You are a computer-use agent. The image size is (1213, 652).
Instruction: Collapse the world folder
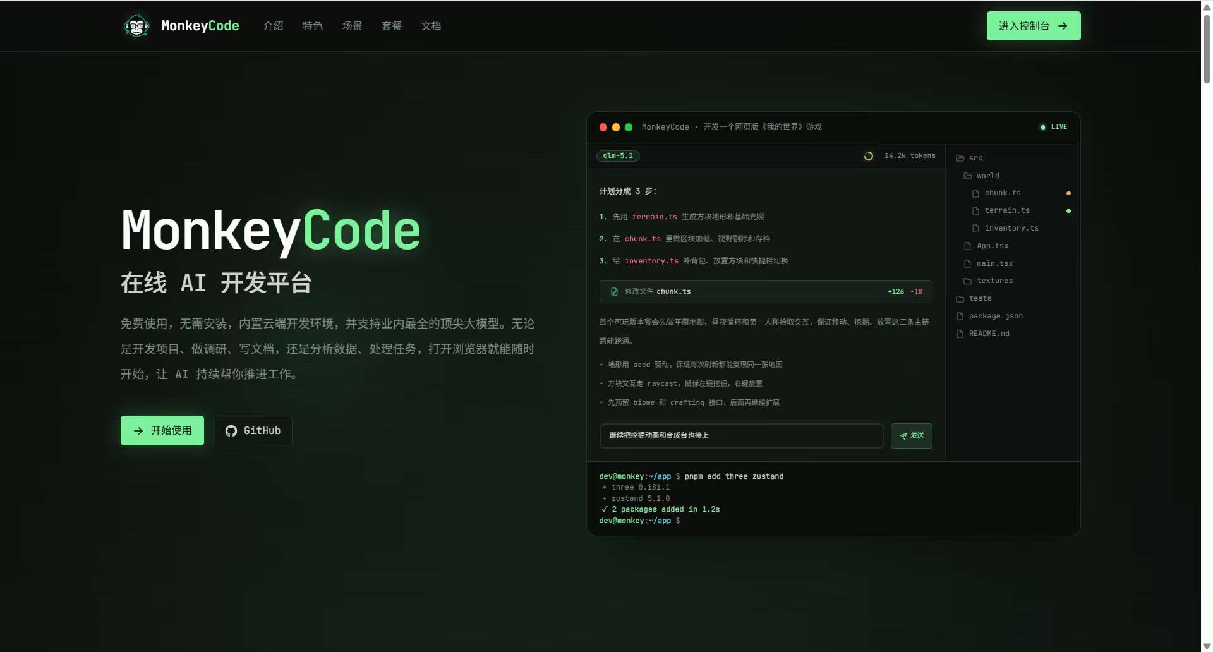981,176
